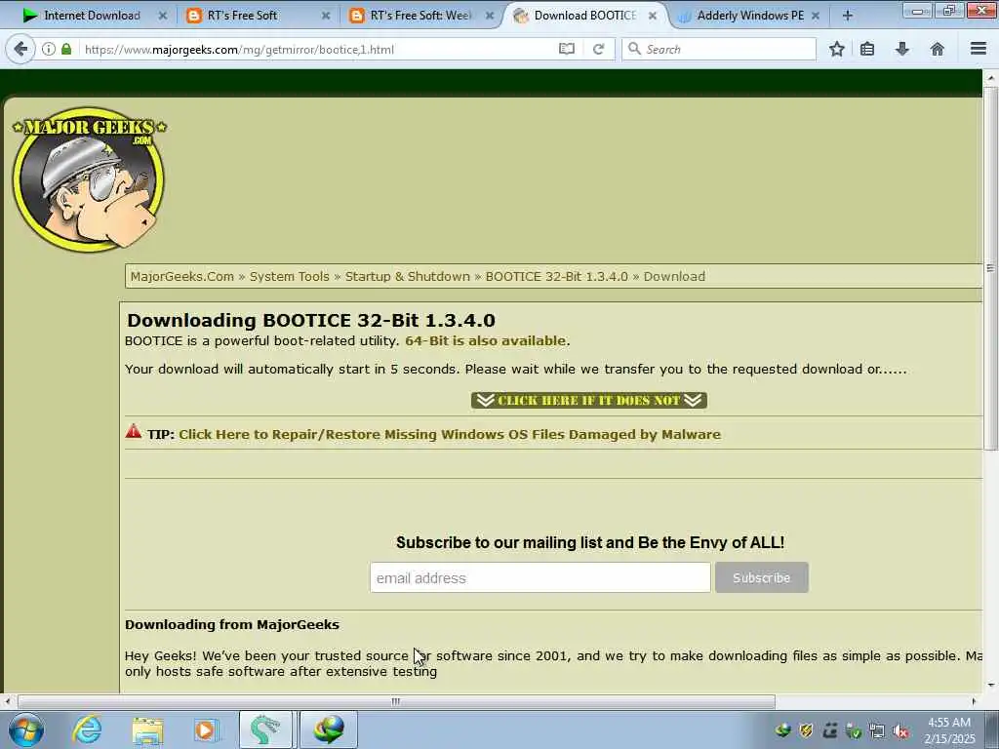Click Downloading BOOTICE 32-Bit 1.3.4.0 heading

point(311,320)
